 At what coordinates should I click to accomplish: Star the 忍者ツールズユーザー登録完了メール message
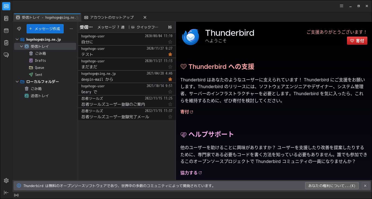pyautogui.click(x=170, y=117)
